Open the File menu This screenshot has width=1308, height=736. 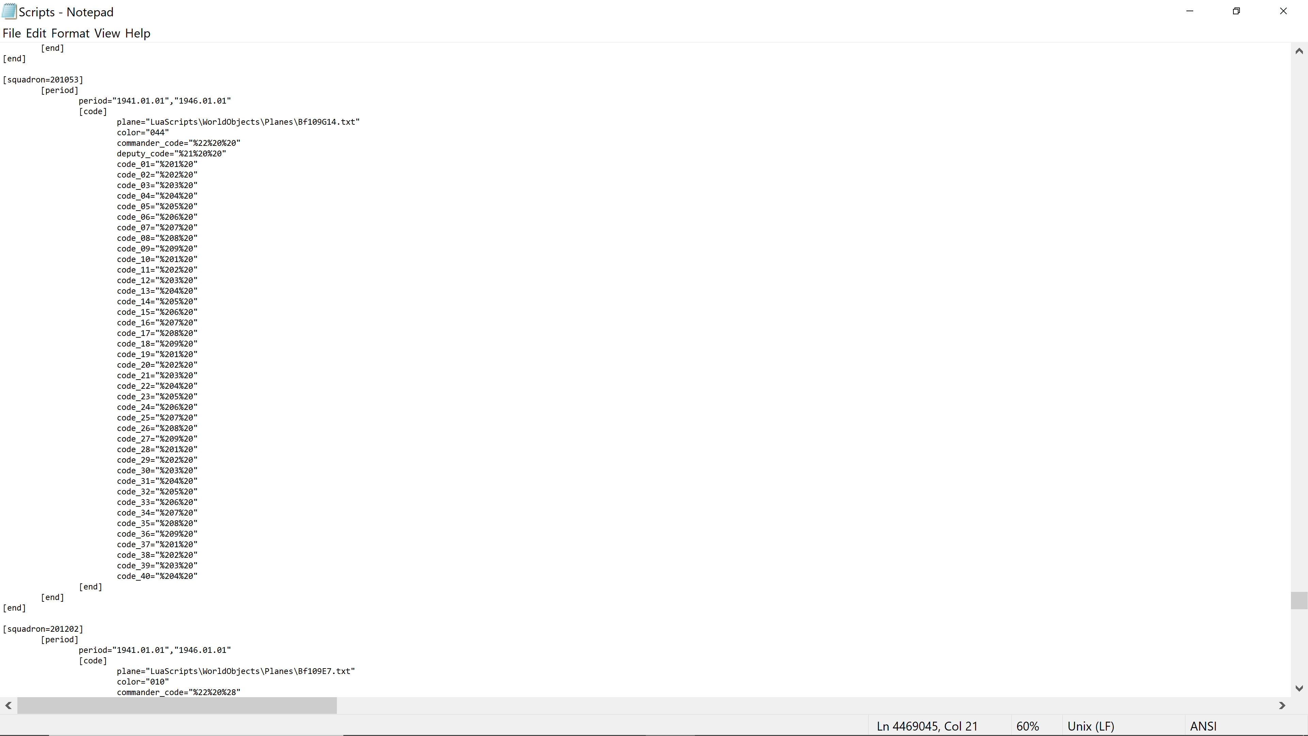12,33
